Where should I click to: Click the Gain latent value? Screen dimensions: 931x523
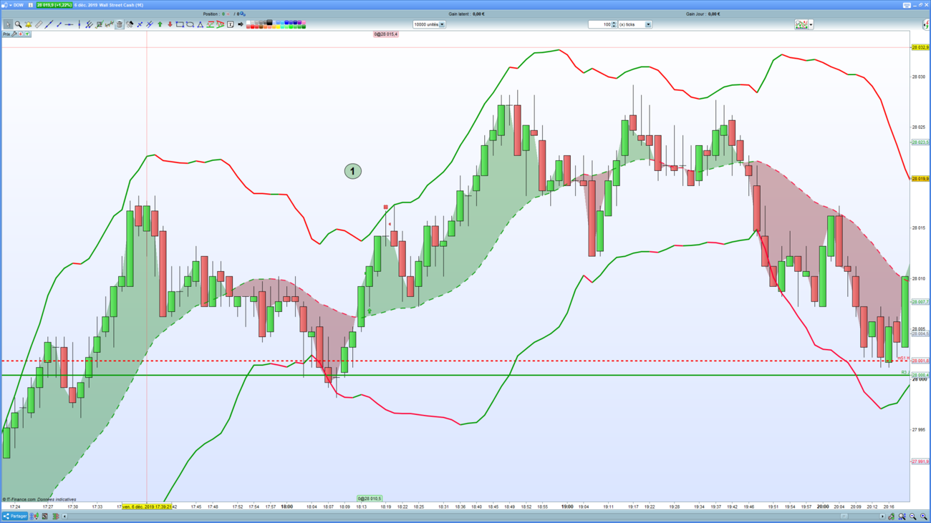(478, 14)
